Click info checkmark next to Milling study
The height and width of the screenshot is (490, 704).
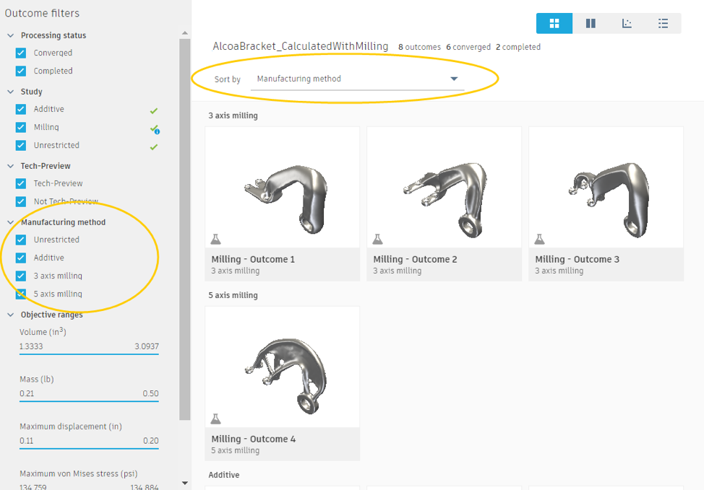pos(155,130)
